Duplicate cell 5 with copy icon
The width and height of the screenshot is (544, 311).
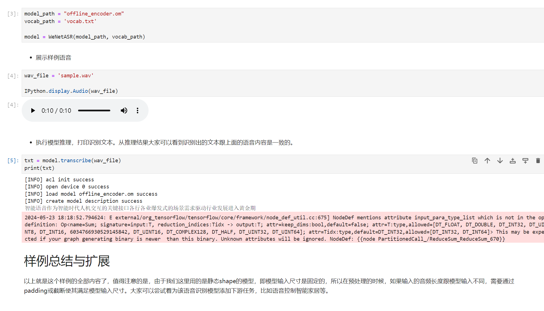click(475, 161)
